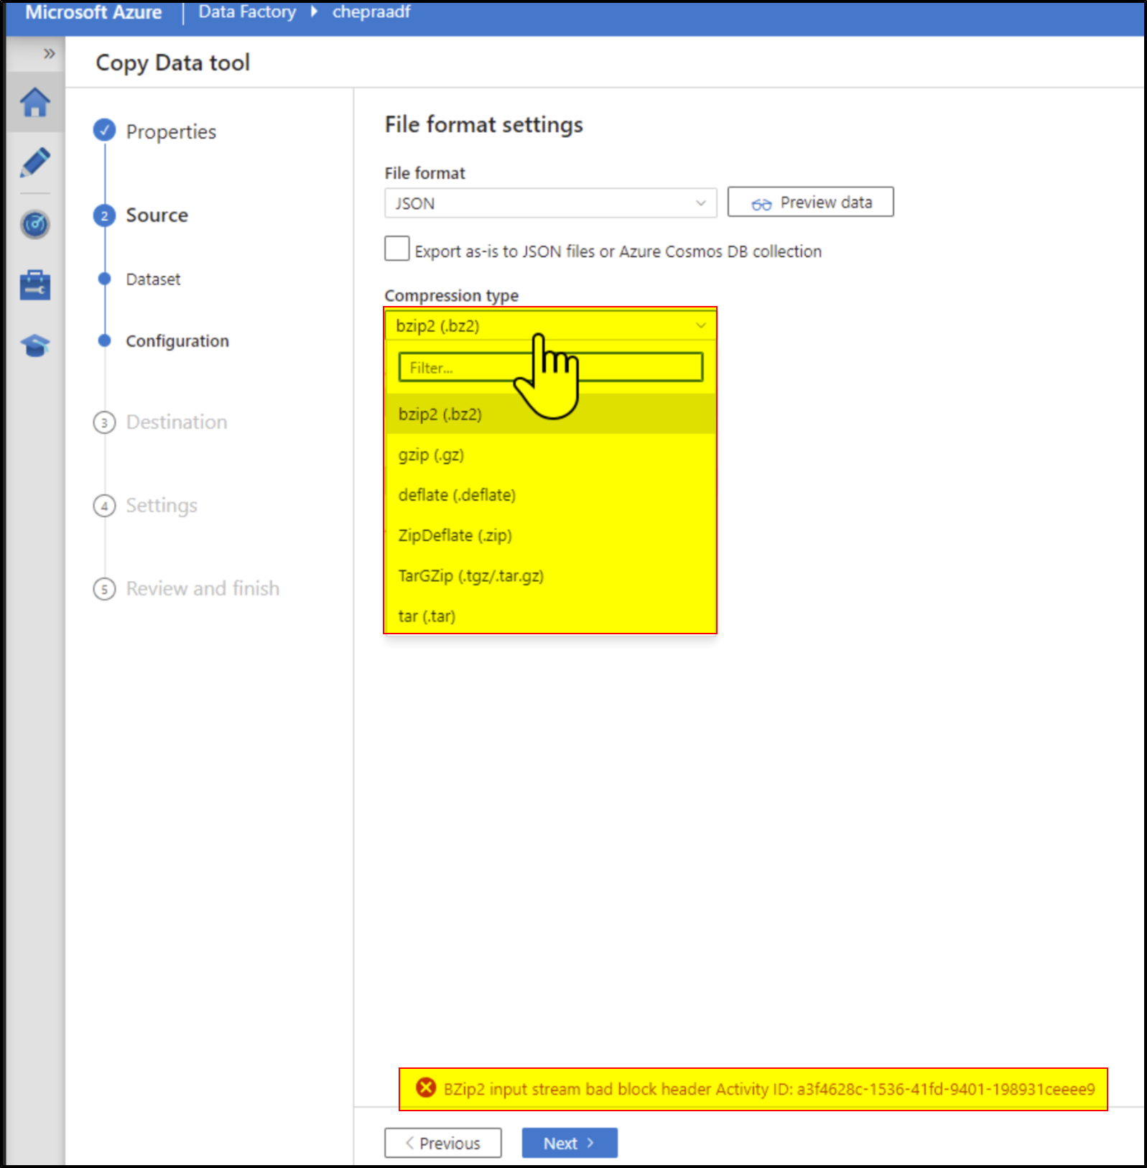Collapse the Compression type bzip2 dropdown
The height and width of the screenshot is (1168, 1147).
click(x=551, y=325)
